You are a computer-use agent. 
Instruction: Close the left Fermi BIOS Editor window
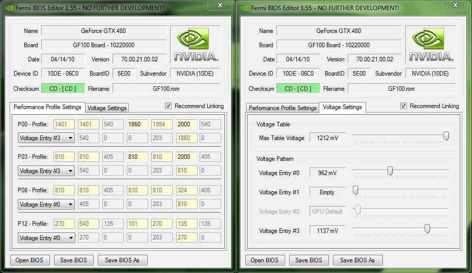coord(220,5)
